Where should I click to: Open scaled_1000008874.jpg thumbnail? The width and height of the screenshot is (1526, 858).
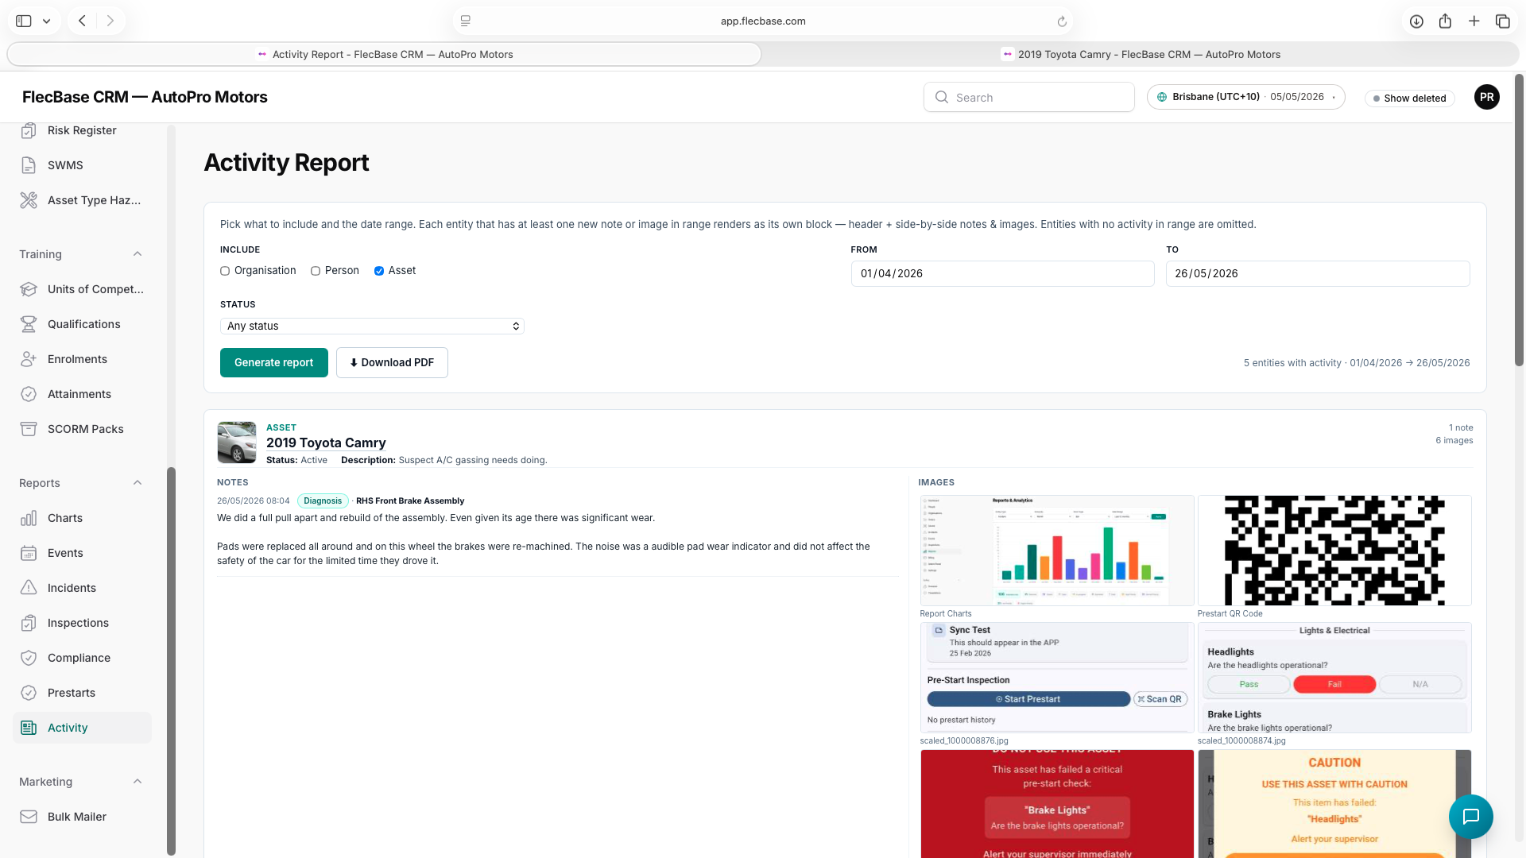[1334, 678]
